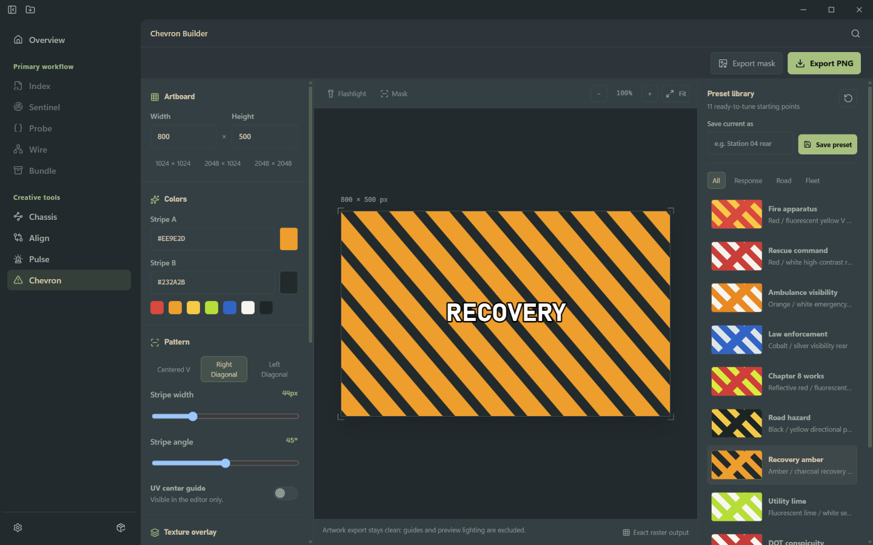873x545 pixels.
Task: Apply the Fire apparatus preset
Action: tap(782, 214)
